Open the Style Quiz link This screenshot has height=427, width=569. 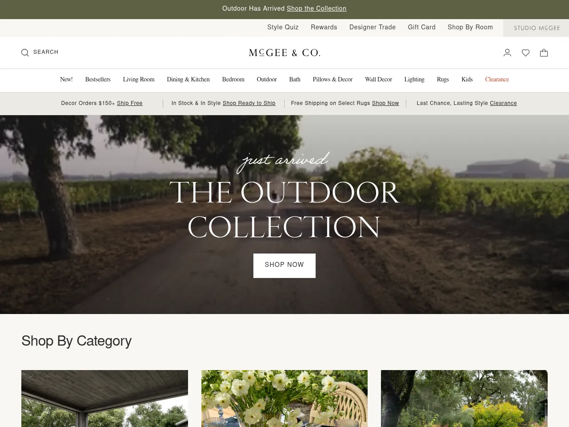pos(283,27)
